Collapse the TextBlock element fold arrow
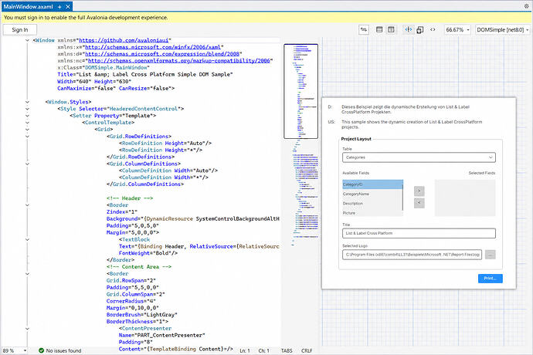Image resolution: width=533 pixels, height=355 pixels. coord(27,239)
